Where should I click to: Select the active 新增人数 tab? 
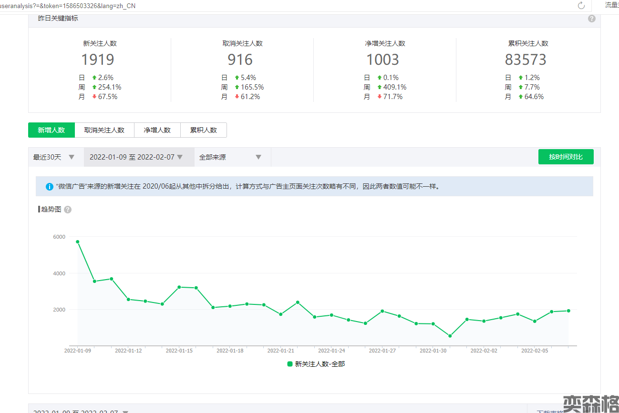click(x=52, y=130)
